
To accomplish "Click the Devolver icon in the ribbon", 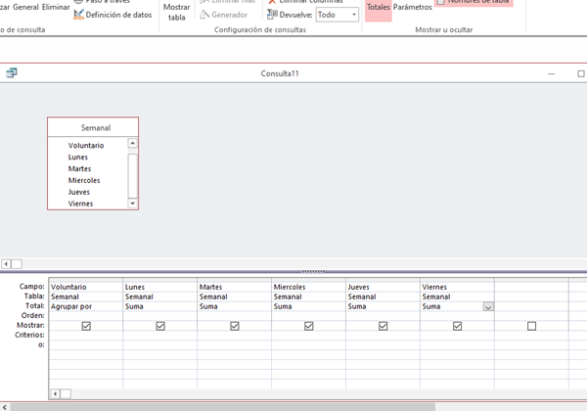I will 273,15.
